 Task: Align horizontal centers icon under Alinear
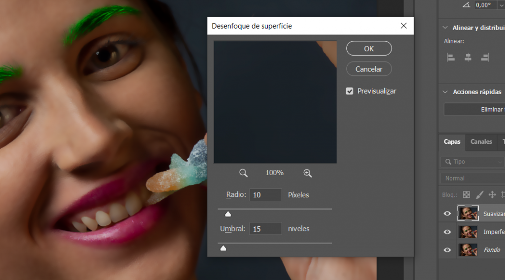(x=468, y=58)
